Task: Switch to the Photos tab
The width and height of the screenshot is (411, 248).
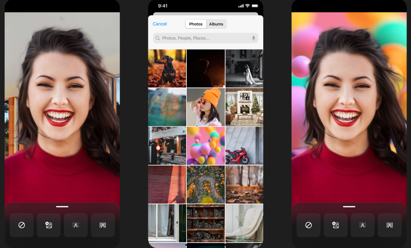Action: click(x=196, y=24)
